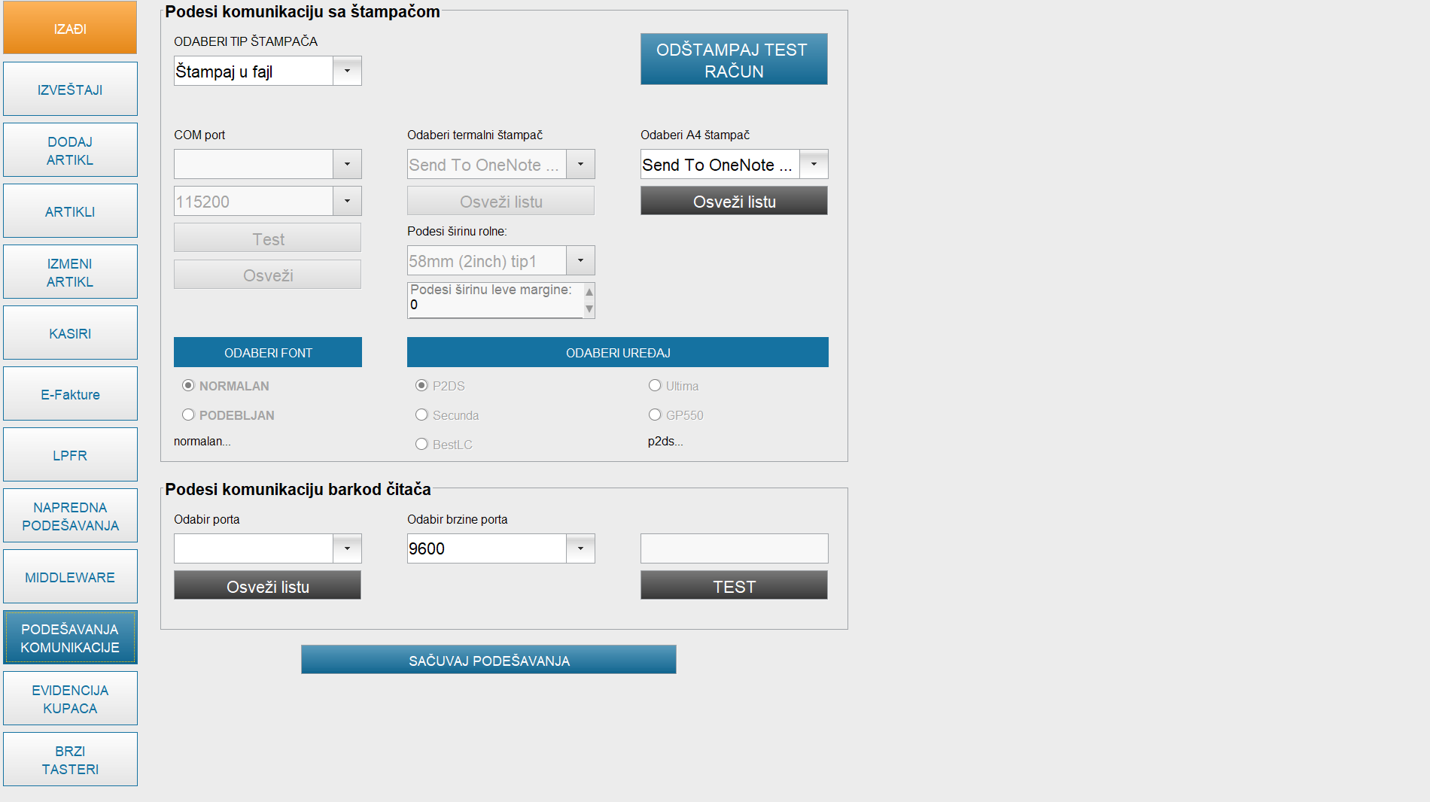Switch to MIDDLEWARE section
Screen dimensions: 1430x802
(70, 577)
